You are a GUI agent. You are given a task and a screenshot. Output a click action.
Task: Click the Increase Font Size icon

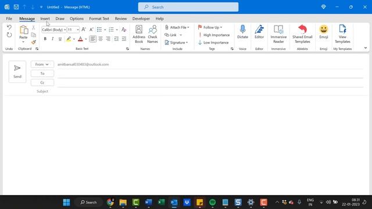[84, 30]
